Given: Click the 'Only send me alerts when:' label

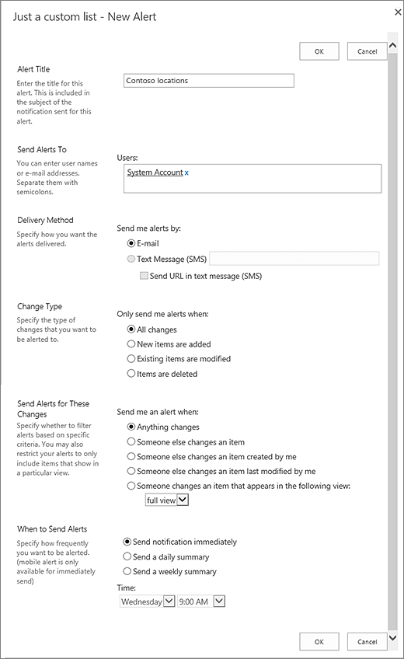Looking at the screenshot, I should tap(162, 314).
